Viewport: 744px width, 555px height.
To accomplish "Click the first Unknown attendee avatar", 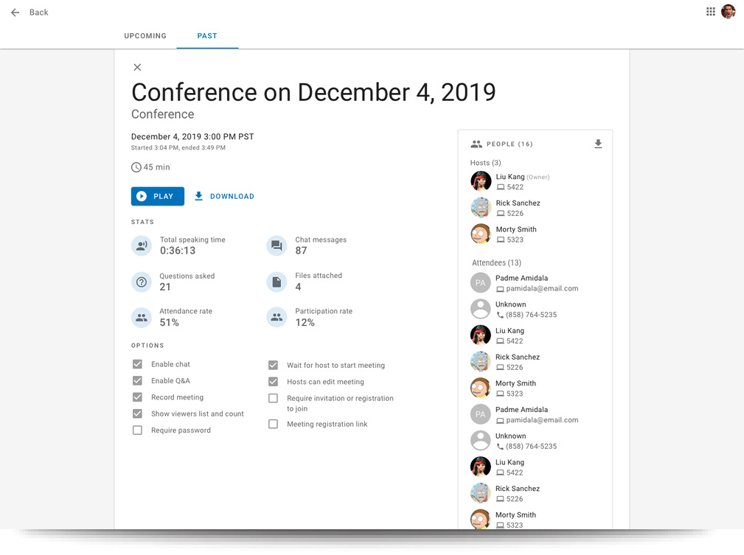I will [480, 309].
